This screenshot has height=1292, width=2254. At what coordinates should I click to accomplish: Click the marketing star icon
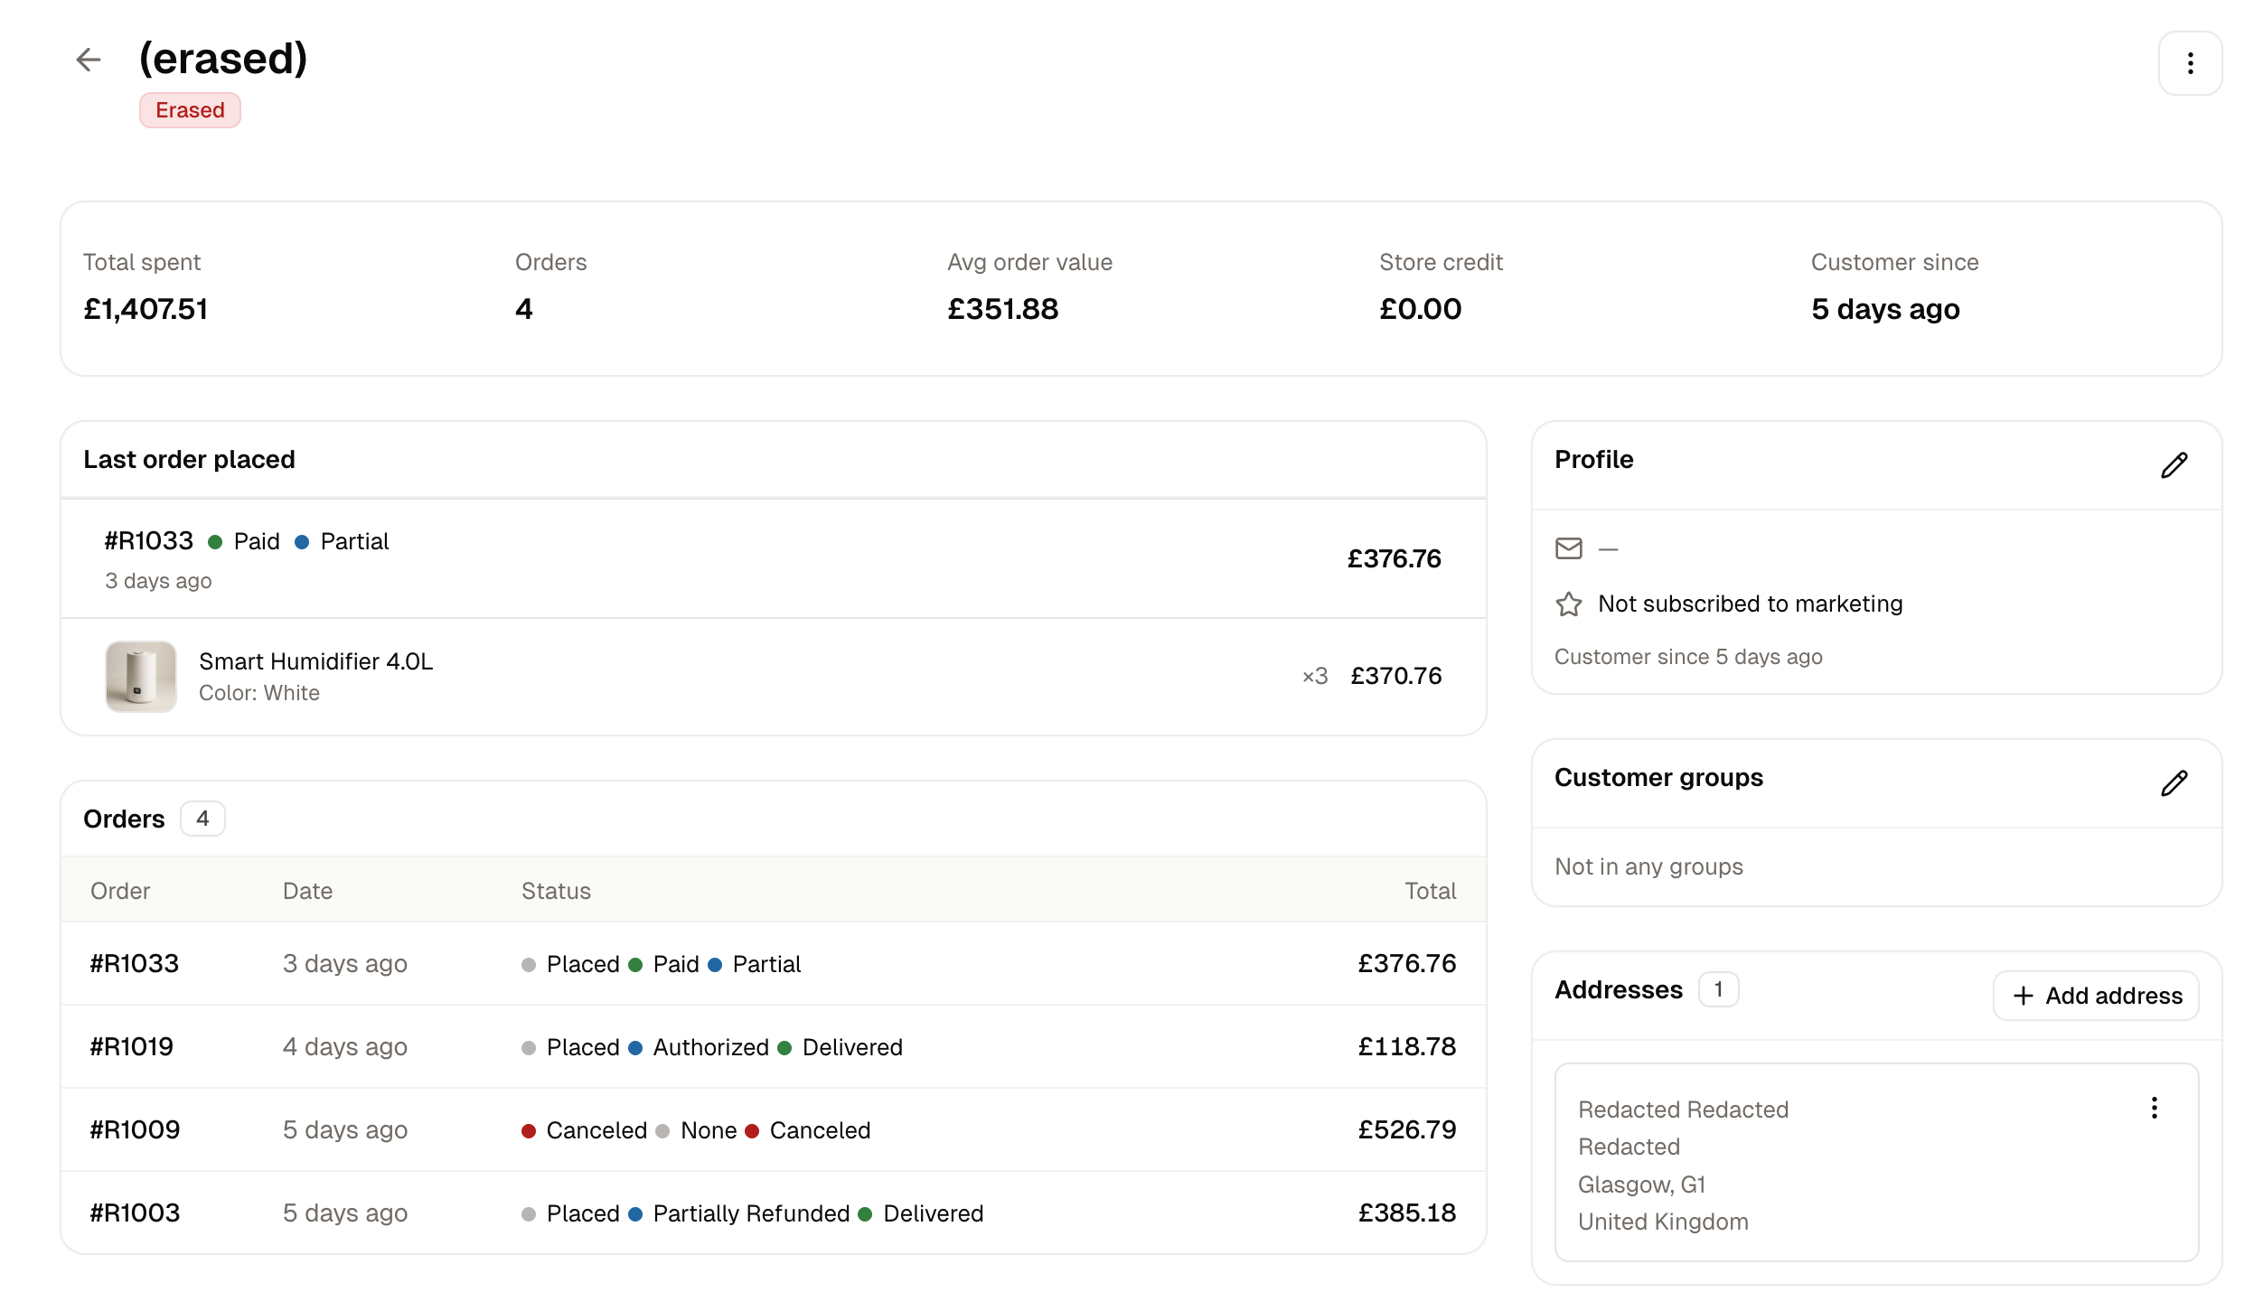[1568, 604]
